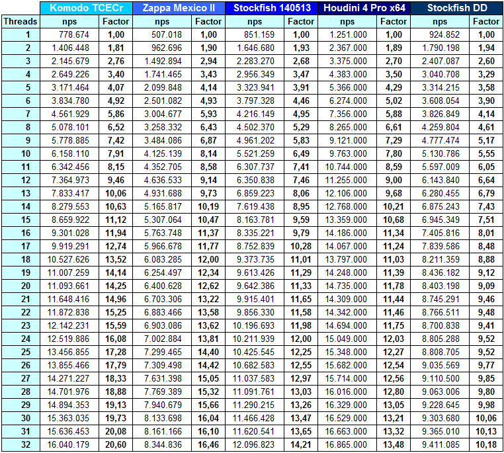This screenshot has height=453, width=504.
Task: Select the Komodo TCECr header cell
Action: pyautogui.click(x=86, y=8)
